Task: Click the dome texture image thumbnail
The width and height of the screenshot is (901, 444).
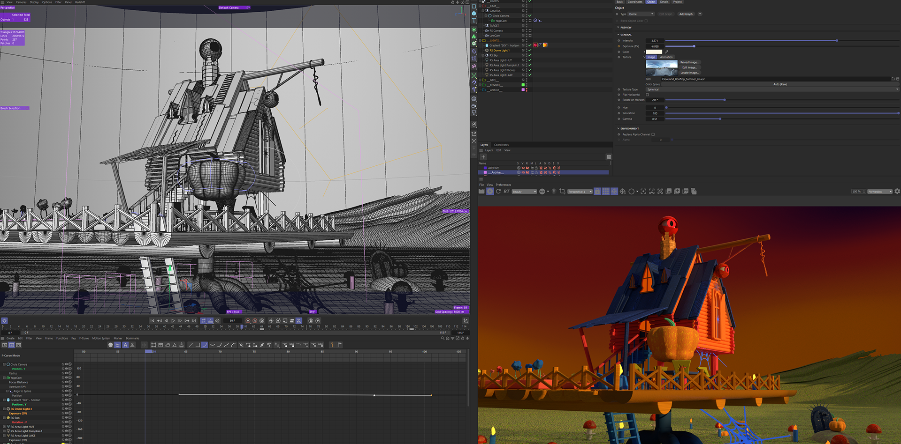Action: pos(662,68)
